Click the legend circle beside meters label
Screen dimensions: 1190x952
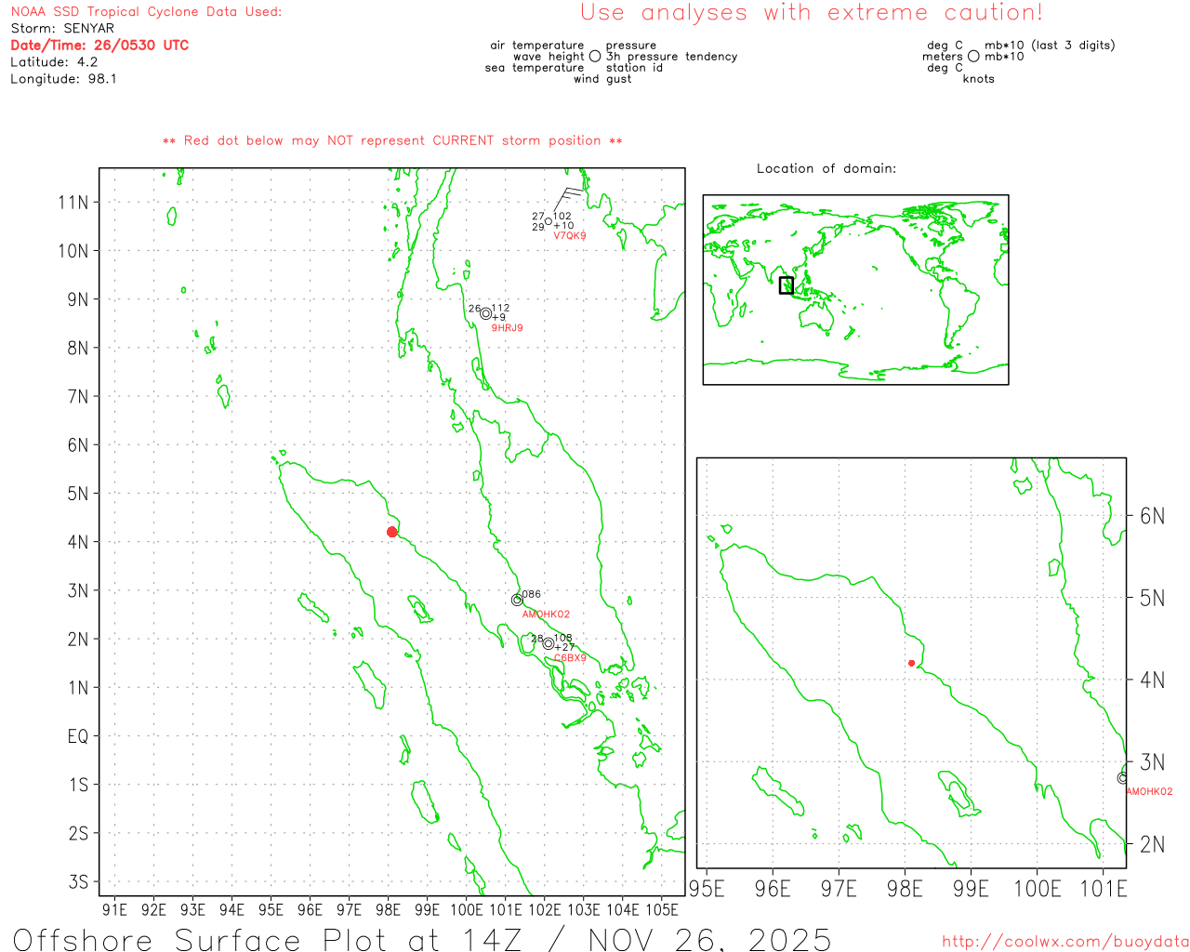point(973,57)
